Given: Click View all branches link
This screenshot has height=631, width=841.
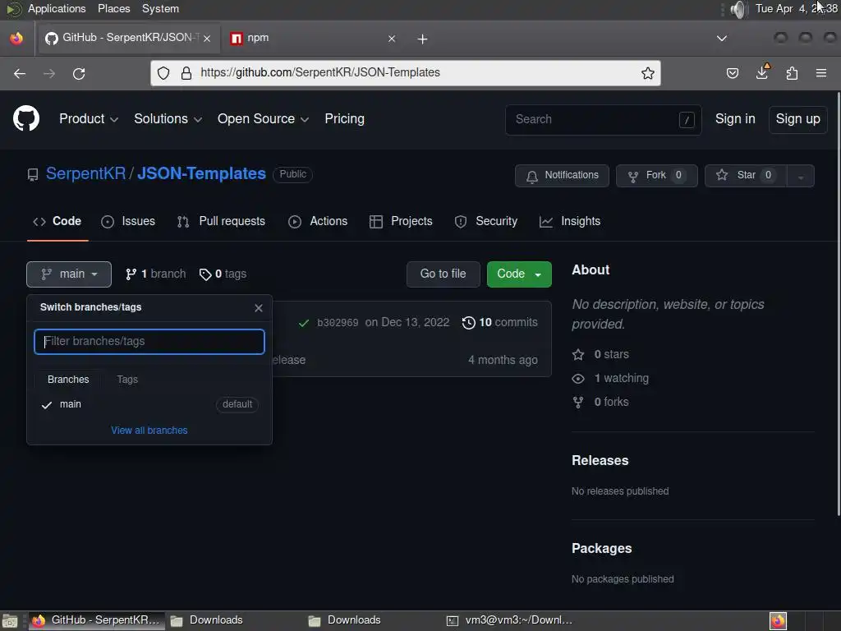Looking at the screenshot, I should (x=149, y=431).
